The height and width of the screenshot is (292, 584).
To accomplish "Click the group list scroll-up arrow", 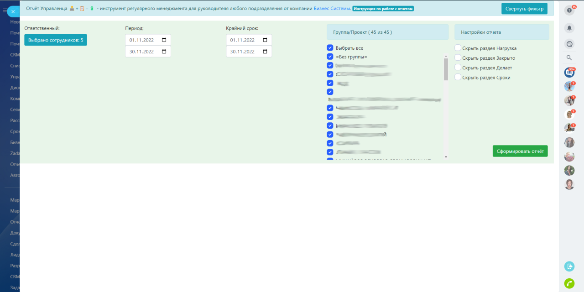I will coord(446,56).
